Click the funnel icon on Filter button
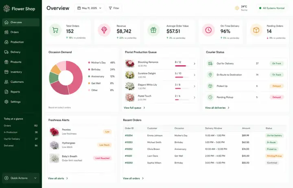This screenshot has width=293, height=188. tap(110, 8)
